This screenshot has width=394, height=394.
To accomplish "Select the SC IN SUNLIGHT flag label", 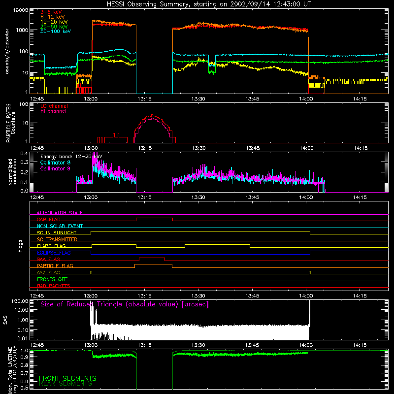I will coord(57,232).
